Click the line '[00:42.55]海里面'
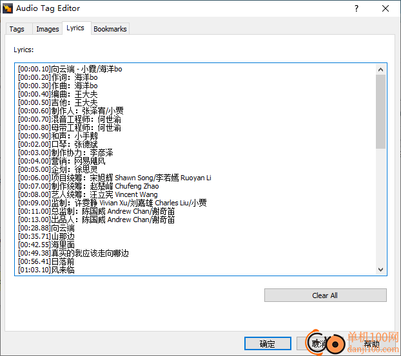This screenshot has width=401, height=356. click(46, 245)
